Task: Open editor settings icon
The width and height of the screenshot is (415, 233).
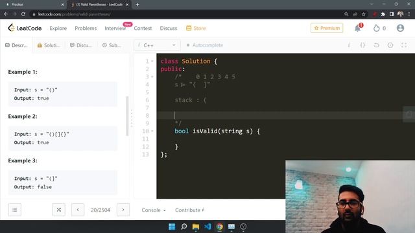Action: [390, 45]
